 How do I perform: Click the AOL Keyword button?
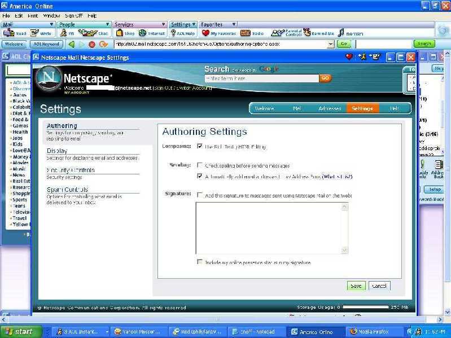pos(46,44)
